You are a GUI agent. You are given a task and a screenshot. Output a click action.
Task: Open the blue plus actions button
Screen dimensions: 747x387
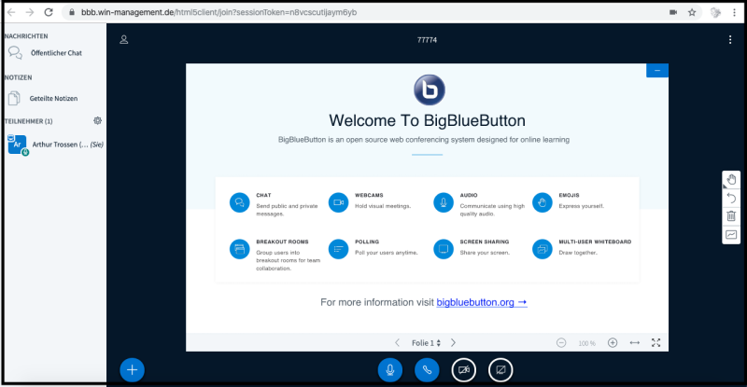click(133, 369)
